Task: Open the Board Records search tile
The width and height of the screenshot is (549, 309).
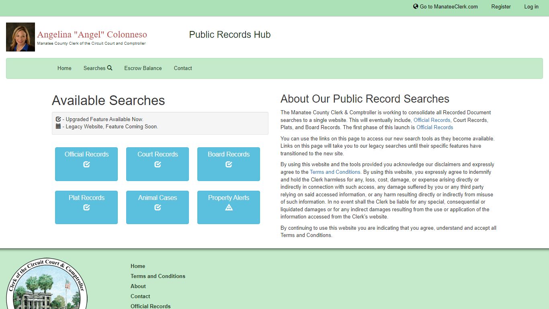Action: tap(229, 164)
